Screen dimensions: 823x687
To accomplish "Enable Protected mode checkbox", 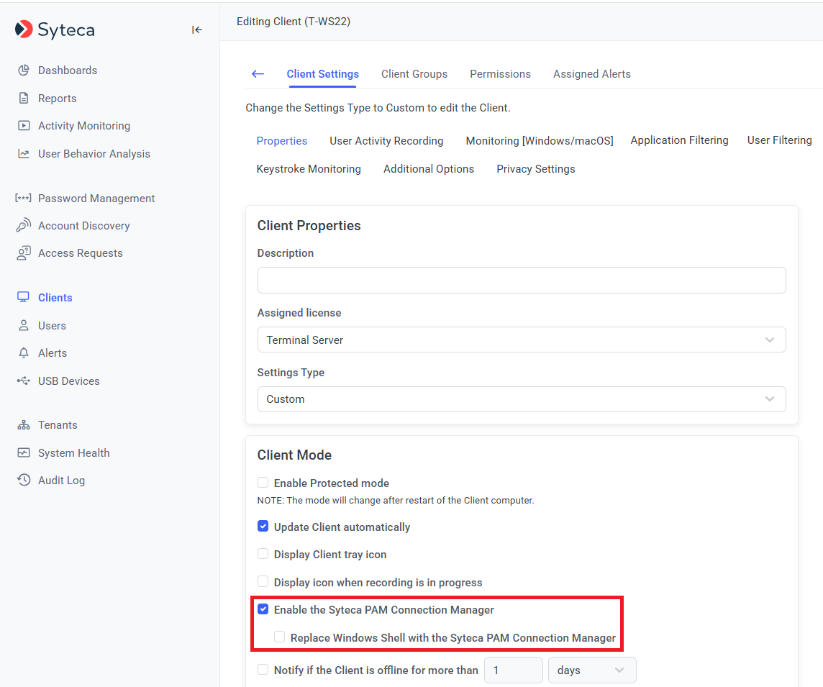I will (x=263, y=483).
